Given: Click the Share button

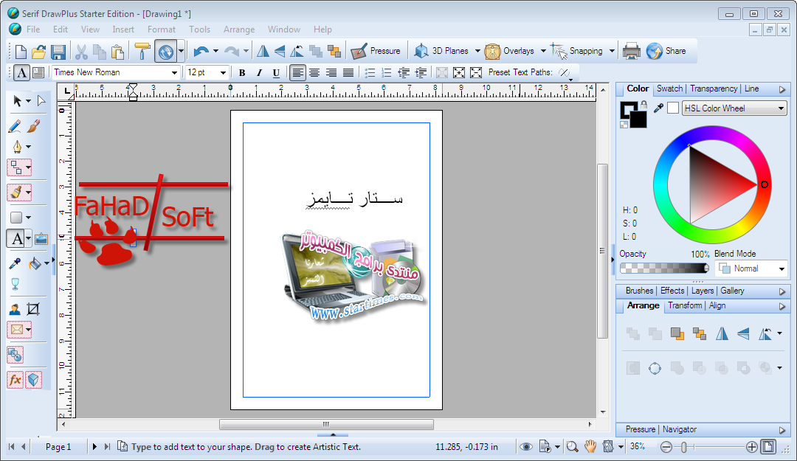Looking at the screenshot, I should 666,51.
